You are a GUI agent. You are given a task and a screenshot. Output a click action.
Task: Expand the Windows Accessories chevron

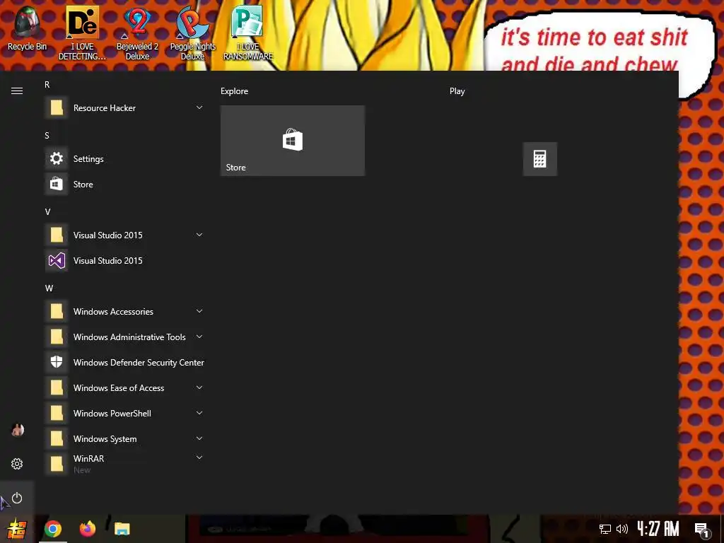(199, 311)
